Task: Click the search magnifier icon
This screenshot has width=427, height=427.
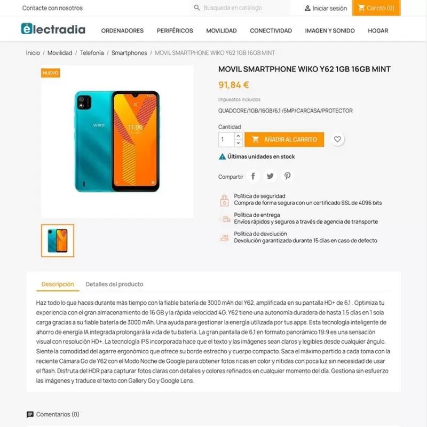Action: tap(197, 8)
